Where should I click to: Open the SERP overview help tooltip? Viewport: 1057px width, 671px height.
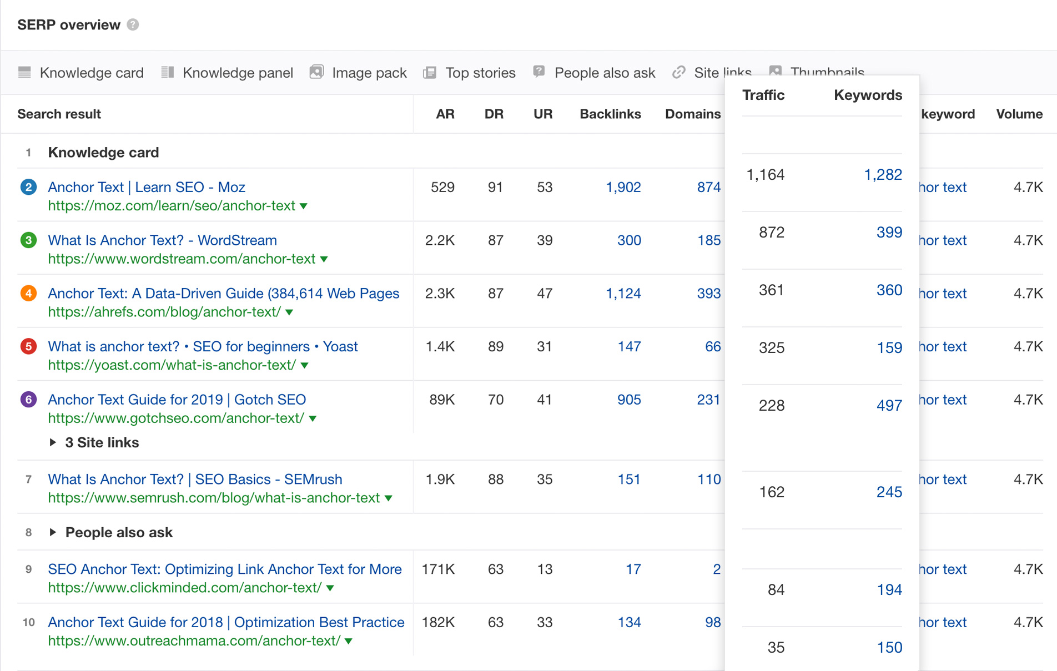(x=132, y=24)
